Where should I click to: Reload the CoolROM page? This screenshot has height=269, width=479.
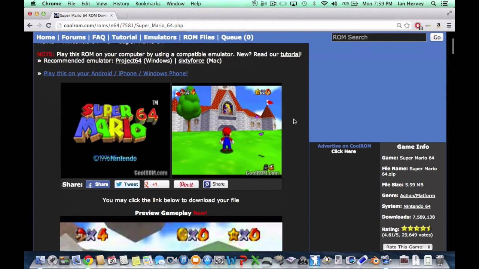(49, 25)
